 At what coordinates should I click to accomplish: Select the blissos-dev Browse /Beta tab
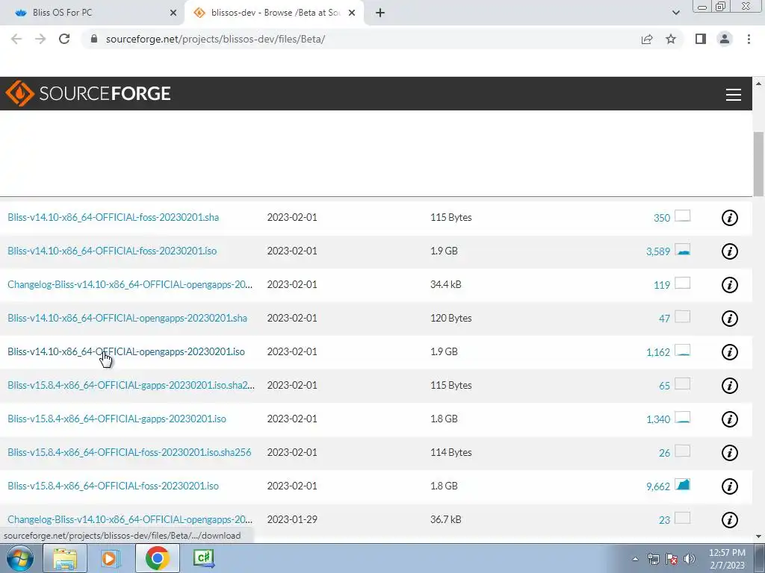(x=274, y=13)
